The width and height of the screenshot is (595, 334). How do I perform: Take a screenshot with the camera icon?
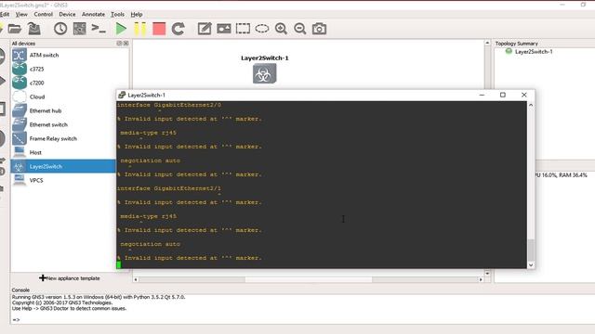[x=319, y=29]
